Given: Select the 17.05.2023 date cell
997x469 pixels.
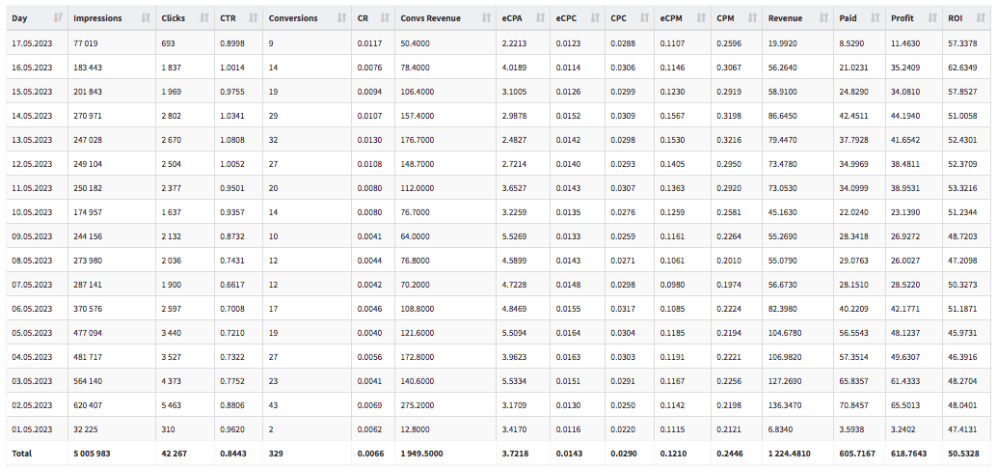Looking at the screenshot, I should pyautogui.click(x=31, y=42).
